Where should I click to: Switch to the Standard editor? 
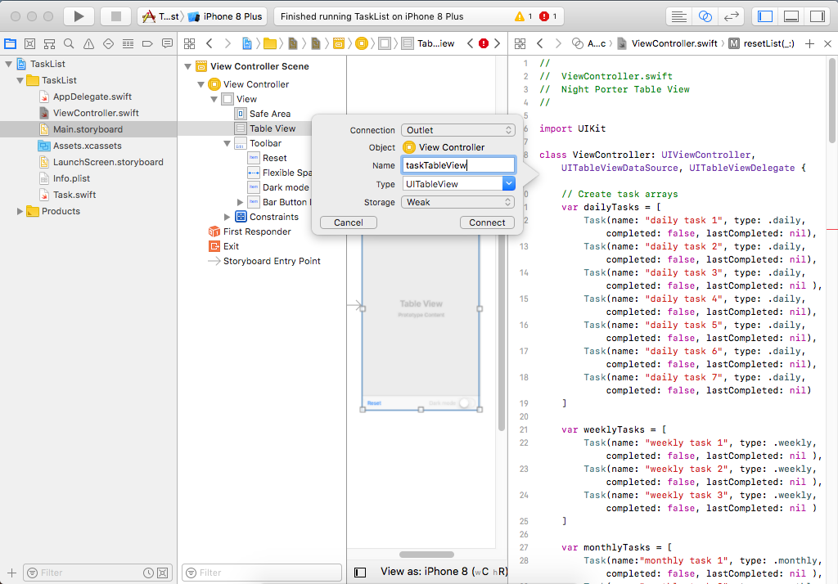pos(678,16)
